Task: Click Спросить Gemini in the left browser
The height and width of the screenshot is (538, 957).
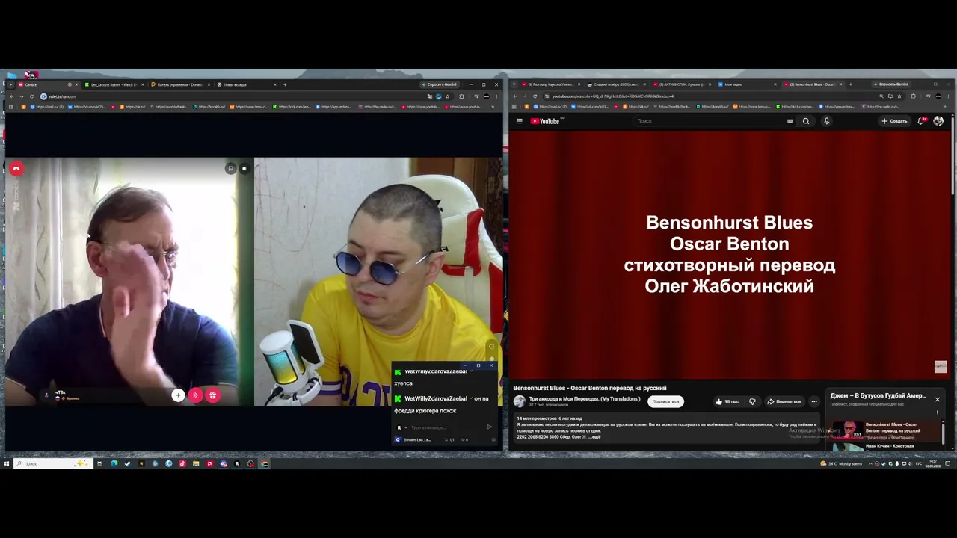Action: (440, 84)
